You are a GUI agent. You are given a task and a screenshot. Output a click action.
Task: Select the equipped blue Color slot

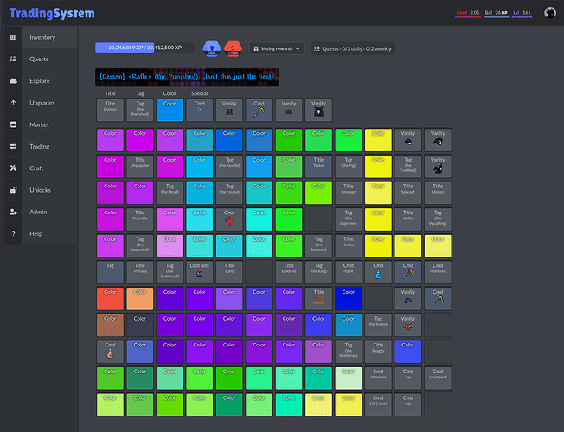pyautogui.click(x=170, y=110)
